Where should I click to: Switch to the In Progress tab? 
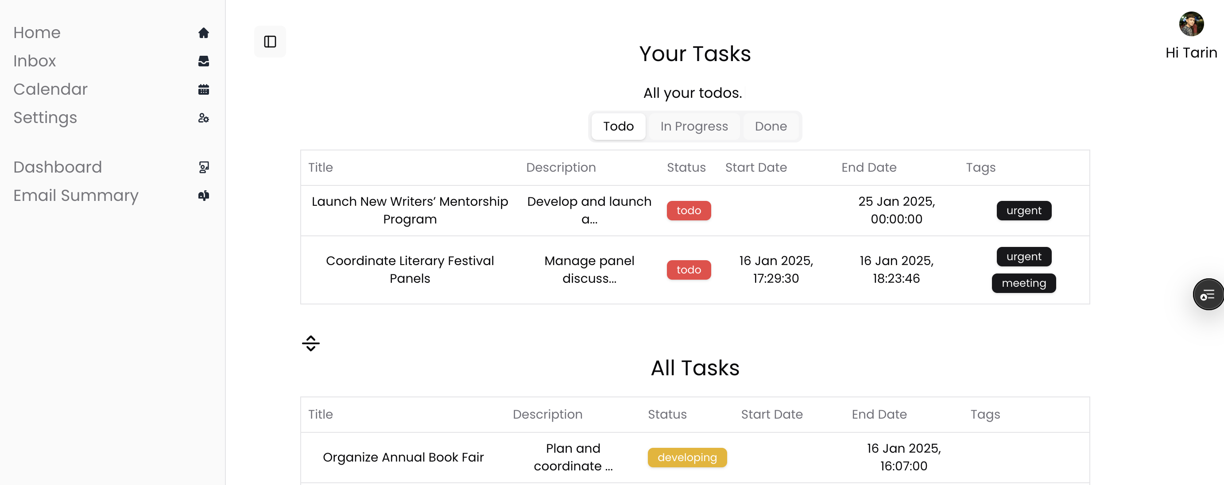[x=694, y=127]
